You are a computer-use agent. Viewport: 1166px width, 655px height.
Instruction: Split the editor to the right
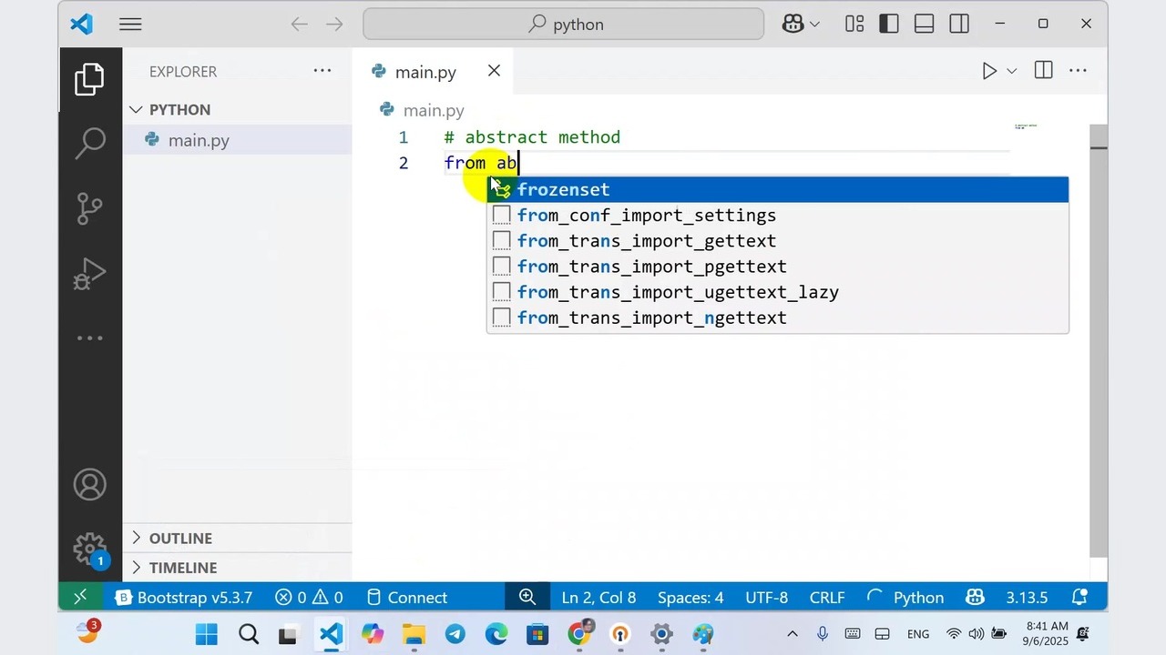coord(1044,70)
